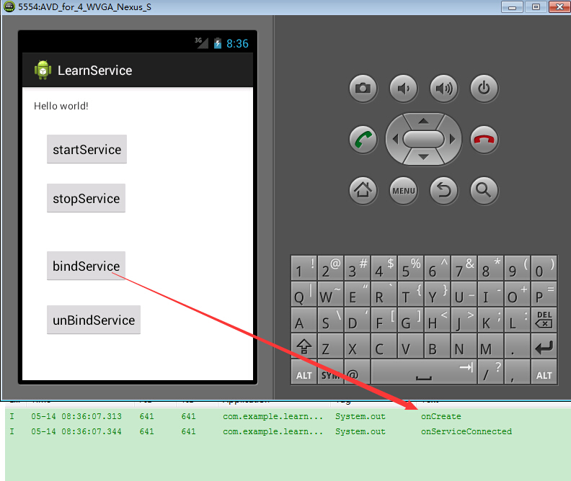This screenshot has height=481, width=571.
Task: Click the @ key on keyboard
Action: pyautogui.click(x=358, y=372)
